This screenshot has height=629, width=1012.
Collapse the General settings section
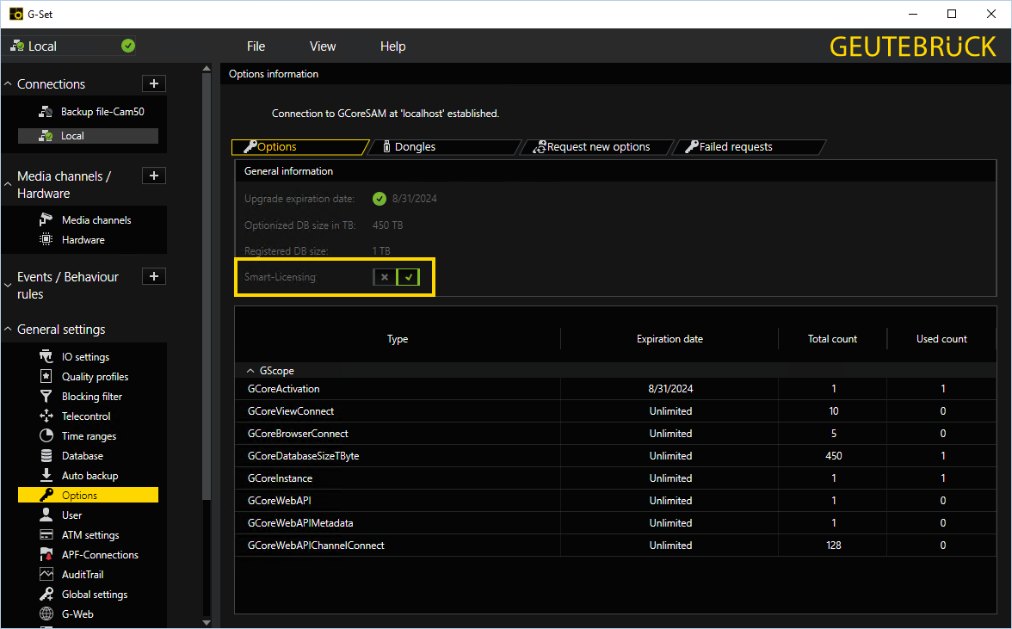9,330
